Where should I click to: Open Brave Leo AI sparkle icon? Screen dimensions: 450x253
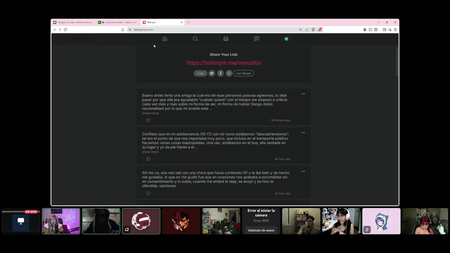(390, 30)
